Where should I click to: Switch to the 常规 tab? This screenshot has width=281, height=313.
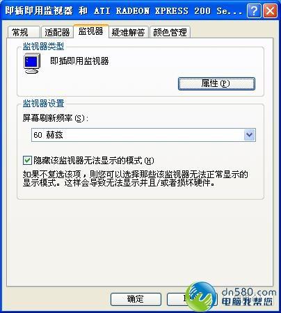[x=23, y=32]
